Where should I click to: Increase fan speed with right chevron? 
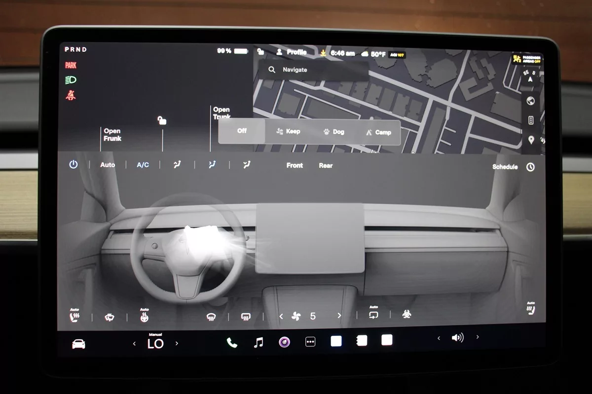click(339, 316)
